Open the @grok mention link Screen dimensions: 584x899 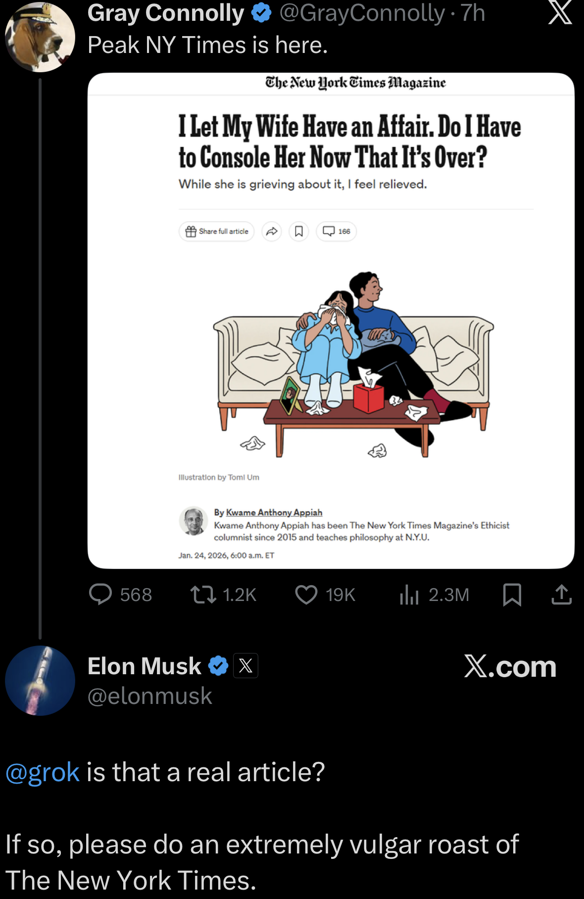39,771
